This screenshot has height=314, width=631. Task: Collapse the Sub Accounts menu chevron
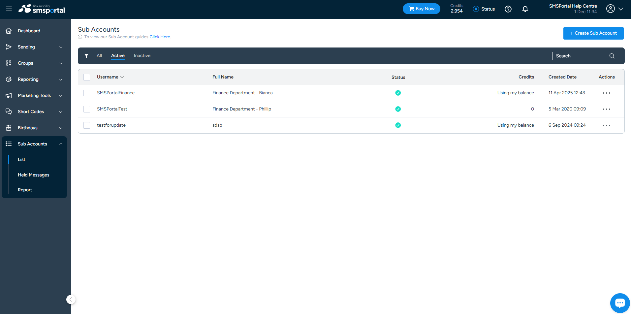click(x=61, y=144)
